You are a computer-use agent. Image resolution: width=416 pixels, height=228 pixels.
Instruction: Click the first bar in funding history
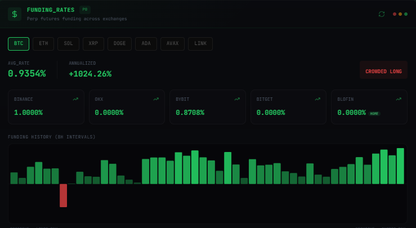[14, 178]
